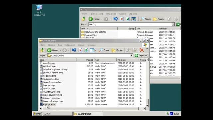Click the forward arrow in C:\WINDOWS toolbar
Image resolution: width=213 pixels, height=120 pixels.
(64, 50)
